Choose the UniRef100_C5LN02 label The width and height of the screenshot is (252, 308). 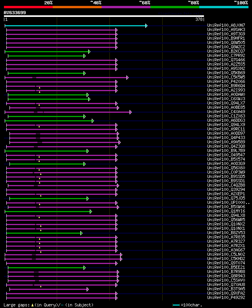coord(226,255)
